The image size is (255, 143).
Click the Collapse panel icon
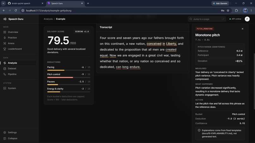coord(5,139)
